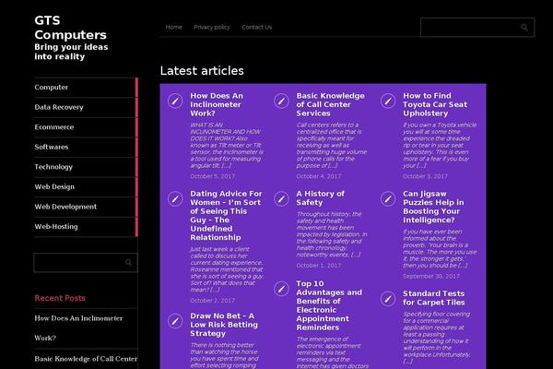553x369 pixels.
Task: Select the Ecommerce category
Action: (x=54, y=127)
